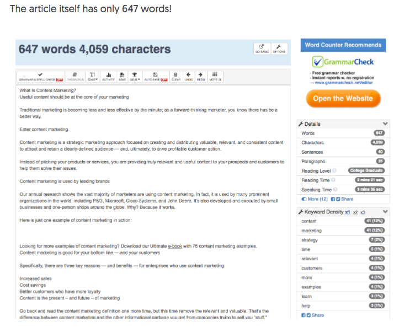Toggle Grammar & Spell Check on
The height and width of the screenshot is (332, 399).
point(41,77)
